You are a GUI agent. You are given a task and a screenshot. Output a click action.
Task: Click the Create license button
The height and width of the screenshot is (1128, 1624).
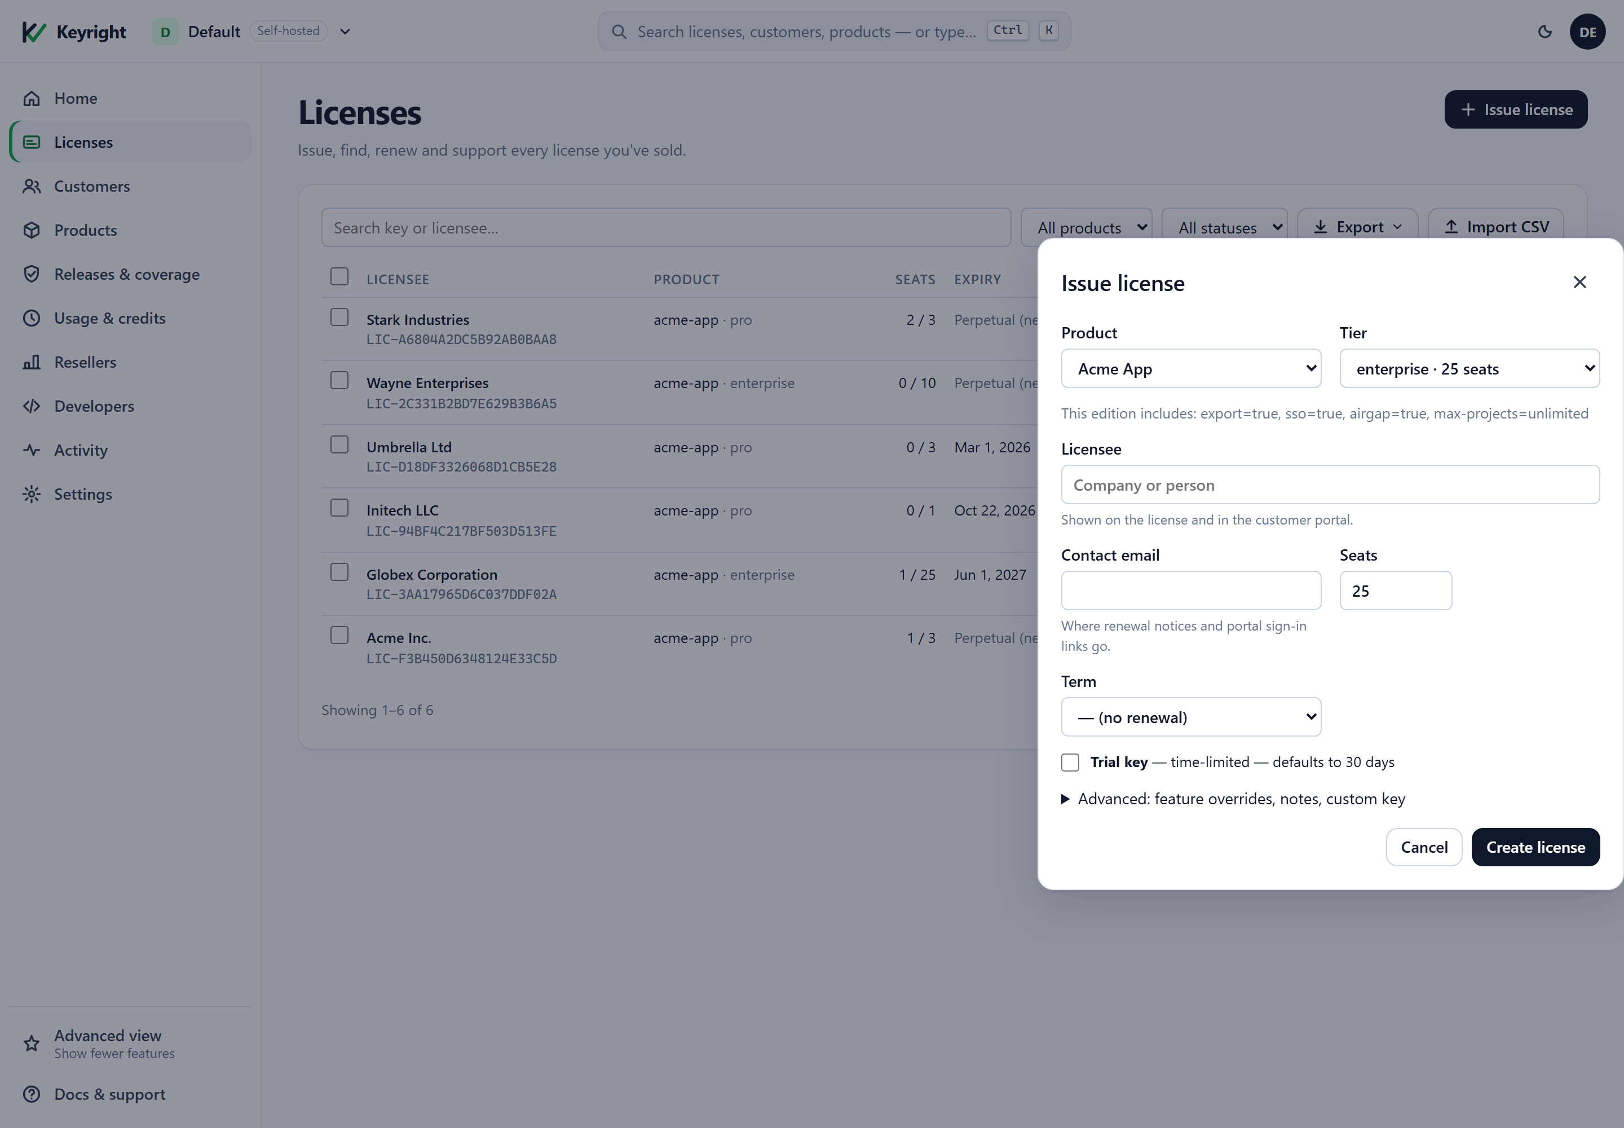coord(1535,847)
